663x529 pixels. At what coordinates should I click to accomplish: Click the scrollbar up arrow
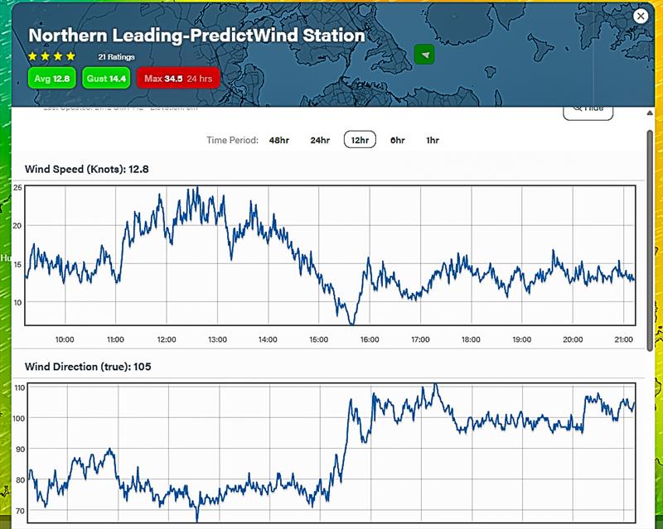pyautogui.click(x=650, y=113)
